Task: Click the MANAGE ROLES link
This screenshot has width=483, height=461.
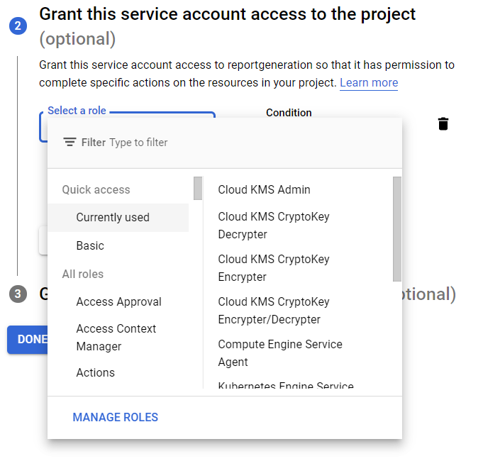Action: 115,417
